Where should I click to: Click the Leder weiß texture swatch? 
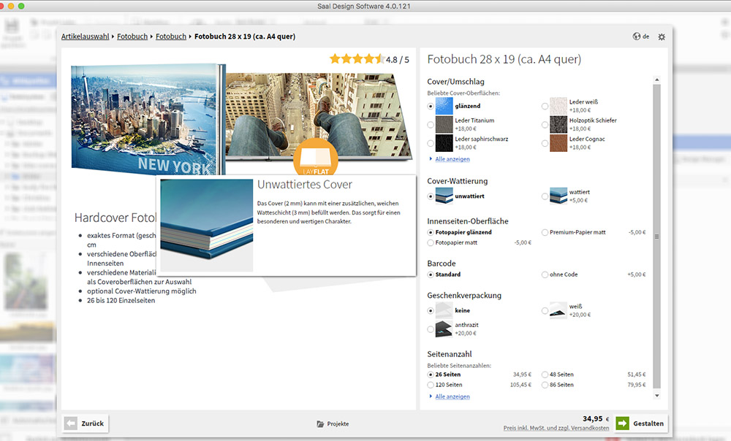pos(558,106)
